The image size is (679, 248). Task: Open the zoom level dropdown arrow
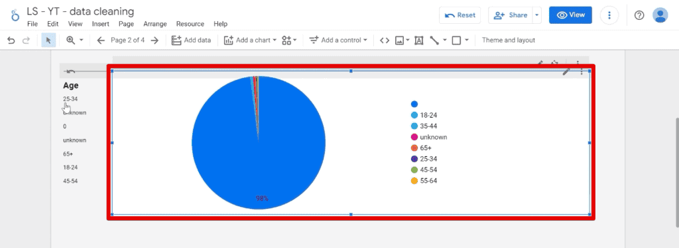click(x=82, y=40)
